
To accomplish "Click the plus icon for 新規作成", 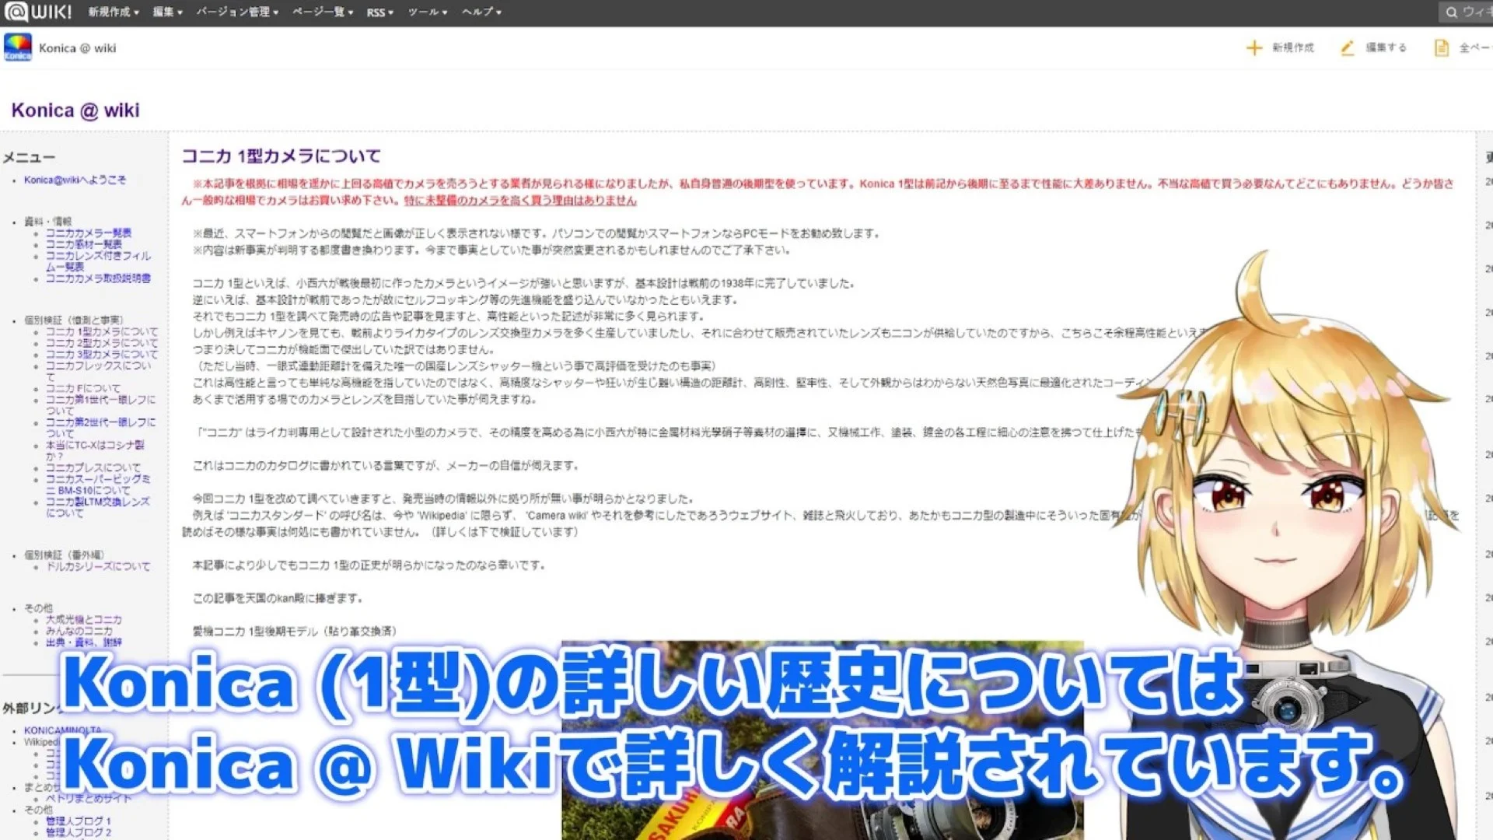I will pos(1253,48).
